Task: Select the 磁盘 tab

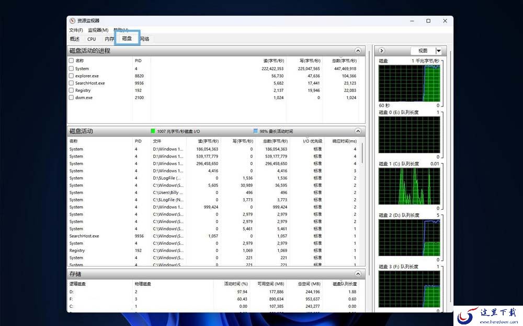Action: pyautogui.click(x=127, y=38)
